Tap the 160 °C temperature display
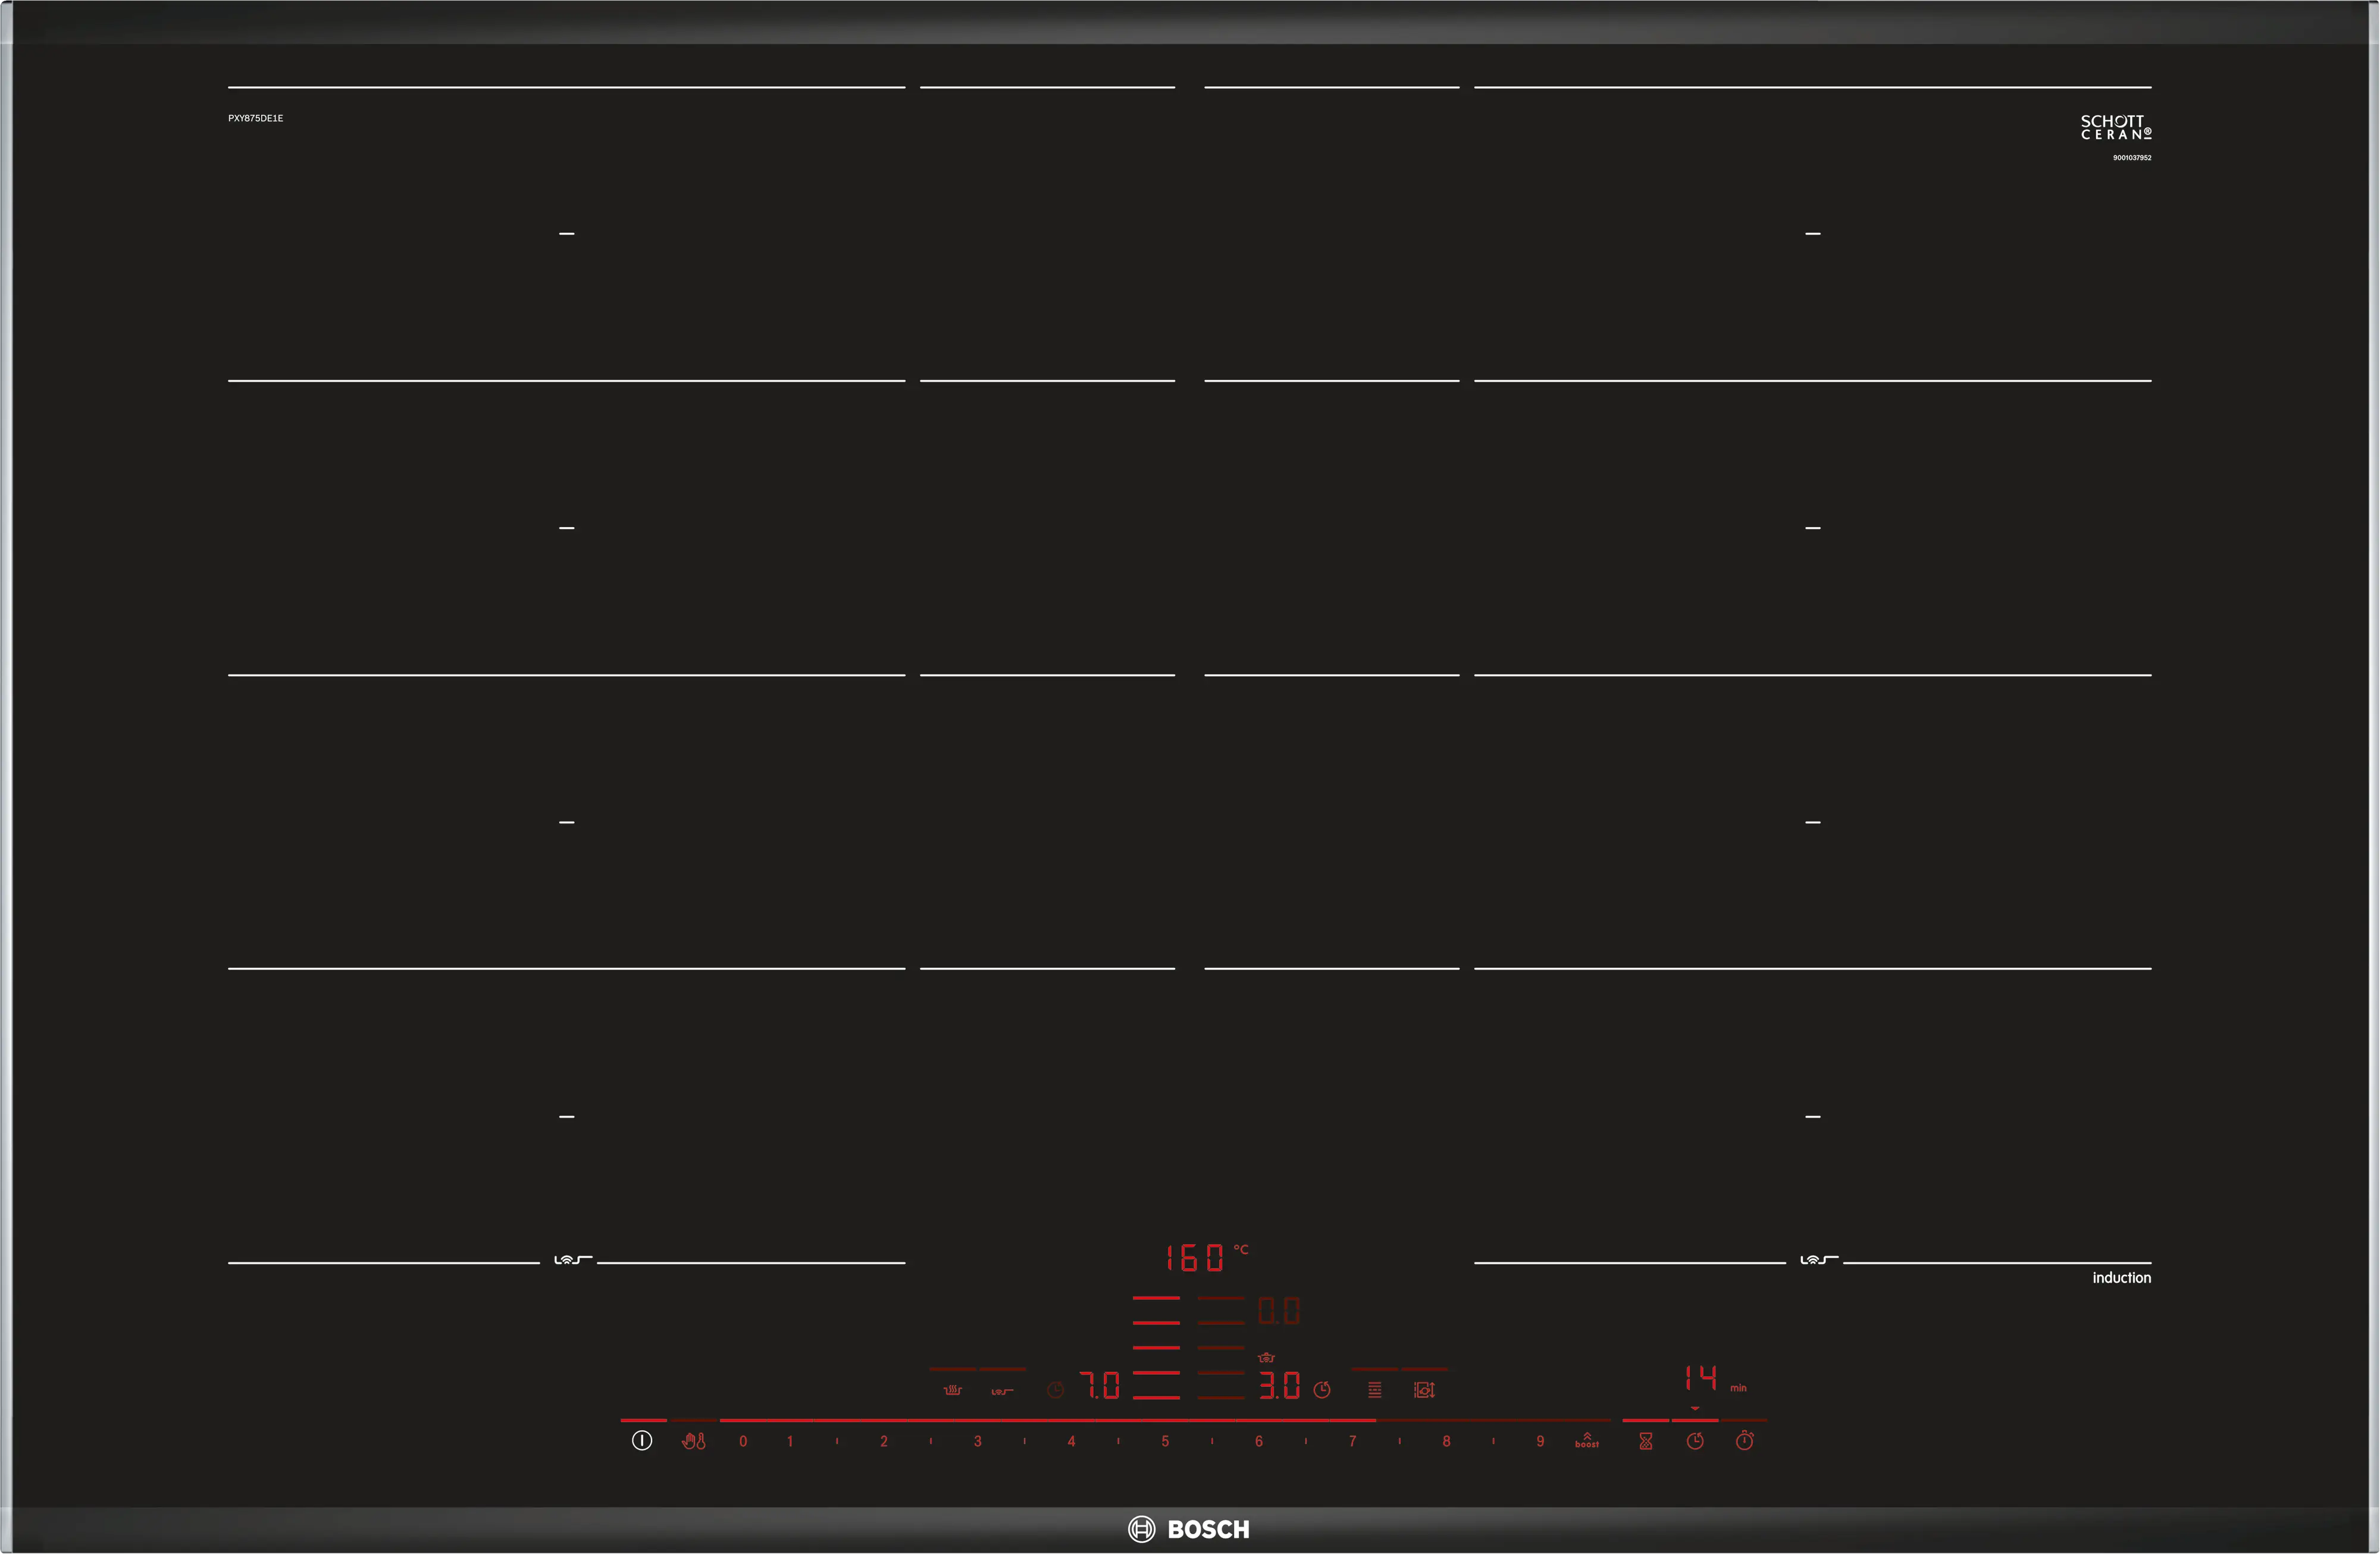2380x1554 pixels. click(x=1195, y=1257)
